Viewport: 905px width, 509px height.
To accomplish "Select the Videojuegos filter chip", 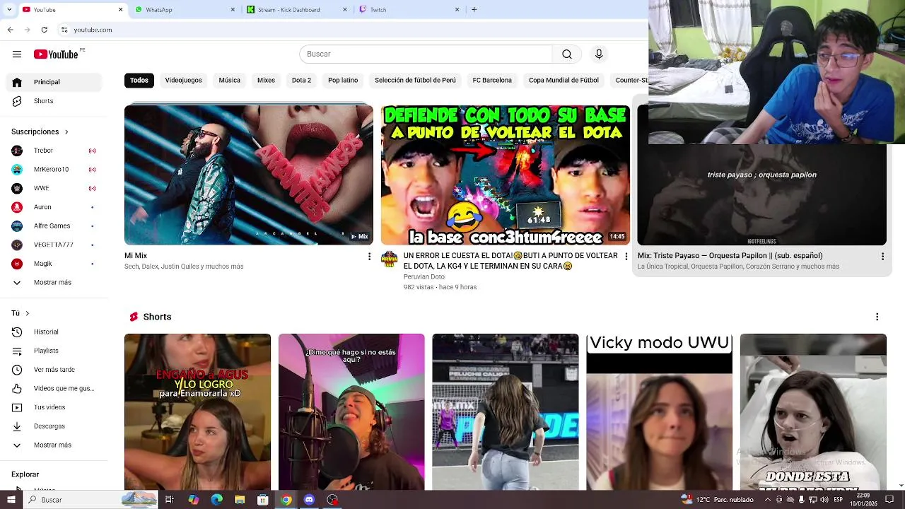I will pyautogui.click(x=184, y=81).
